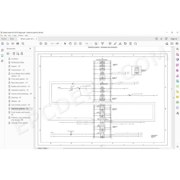Open the apps grid icon

(166, 39)
